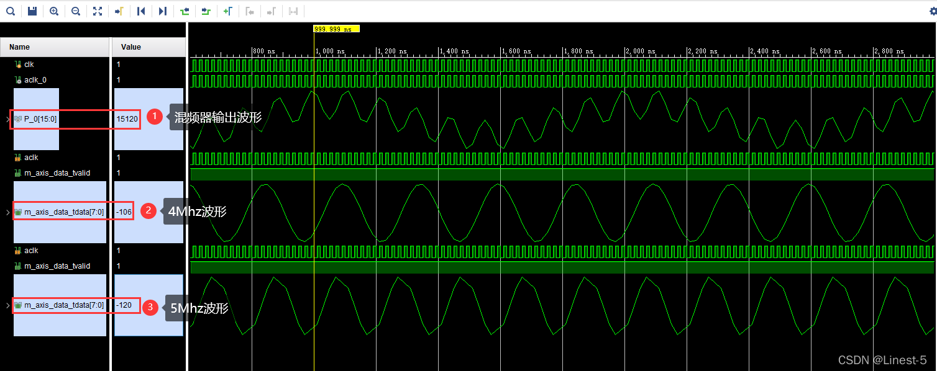This screenshot has height=371, width=937.
Task: Click the tdata bus icon beside -106
Action: click(x=18, y=212)
